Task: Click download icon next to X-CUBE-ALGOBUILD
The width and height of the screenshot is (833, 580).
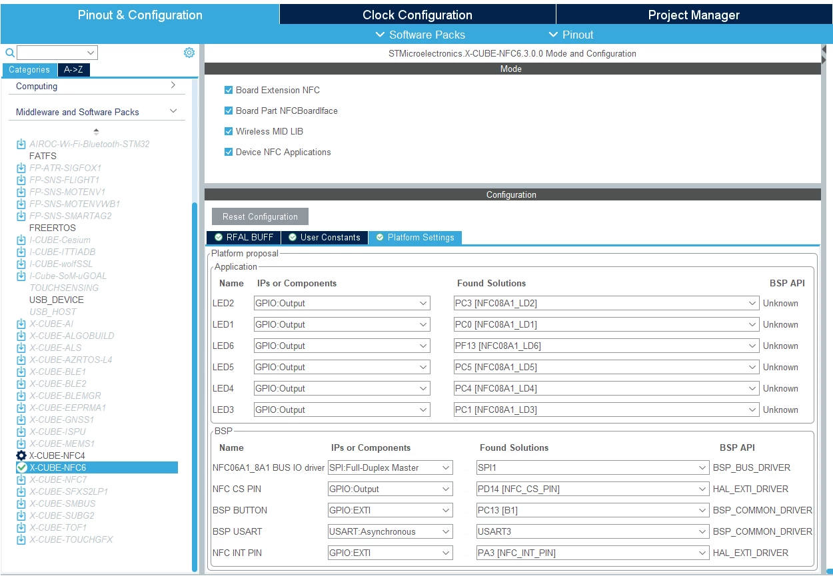Action: tap(21, 336)
